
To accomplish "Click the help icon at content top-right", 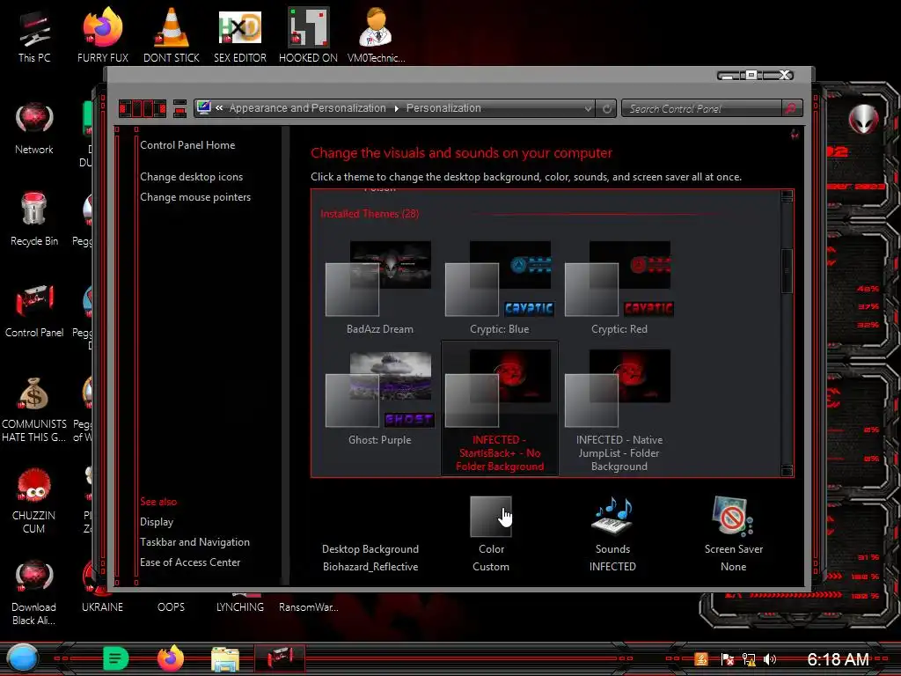I will click(795, 135).
